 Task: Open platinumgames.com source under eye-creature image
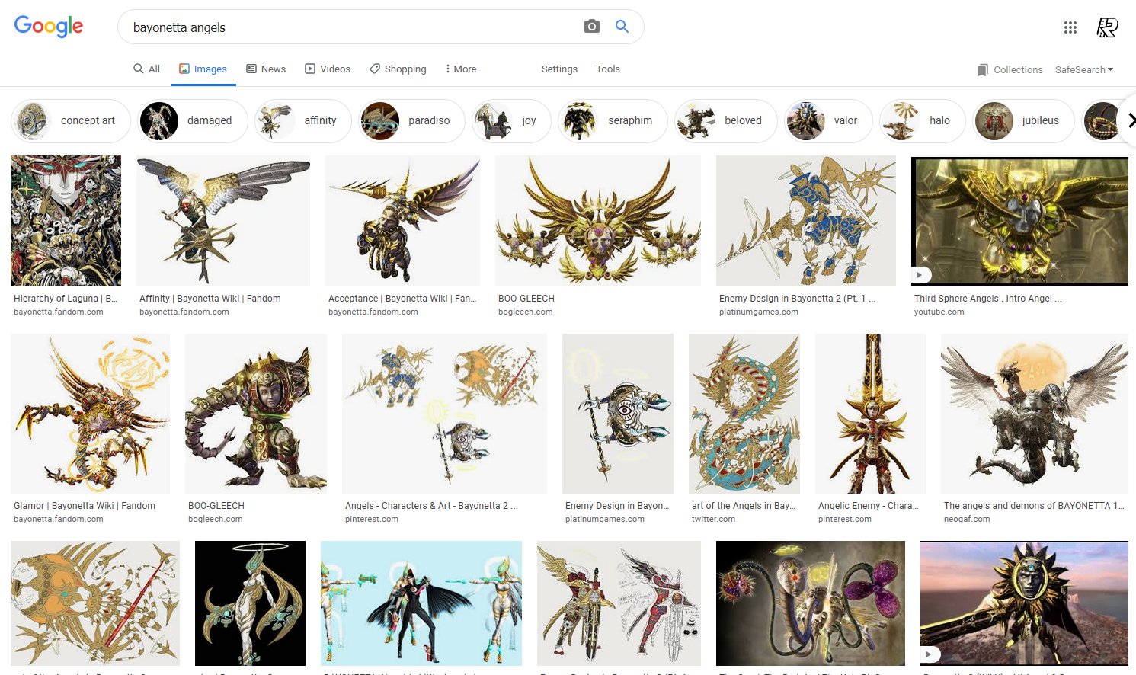click(605, 519)
